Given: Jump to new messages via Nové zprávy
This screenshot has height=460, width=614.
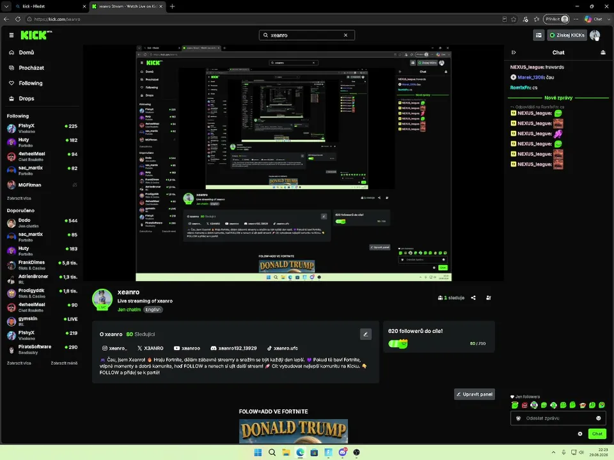Looking at the screenshot, I should [558, 98].
